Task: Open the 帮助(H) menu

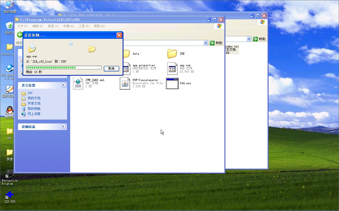Action: tap(99, 26)
